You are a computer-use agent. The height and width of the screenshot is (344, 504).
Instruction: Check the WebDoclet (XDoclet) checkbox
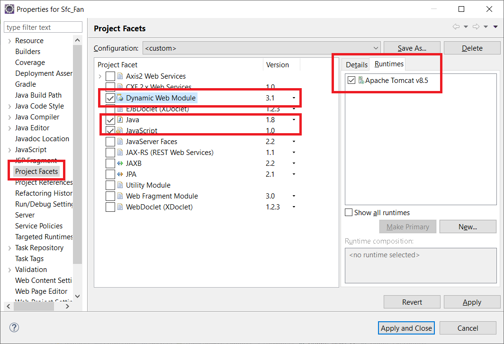coord(110,207)
